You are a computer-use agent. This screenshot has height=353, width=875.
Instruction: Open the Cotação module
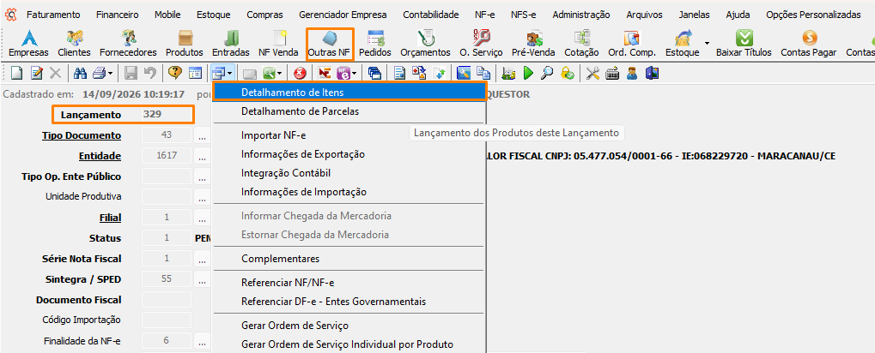click(x=581, y=45)
